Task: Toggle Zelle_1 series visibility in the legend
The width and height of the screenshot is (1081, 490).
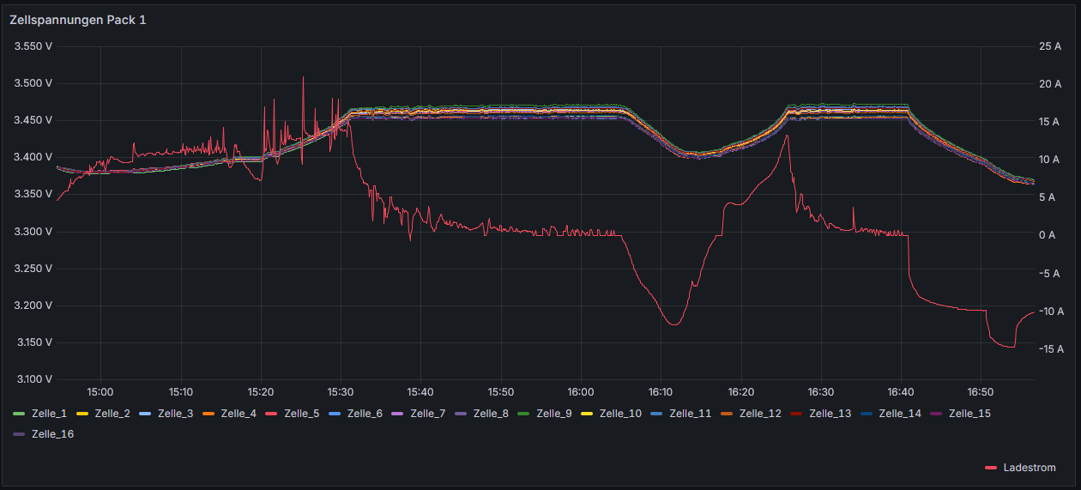Action: pyautogui.click(x=49, y=414)
